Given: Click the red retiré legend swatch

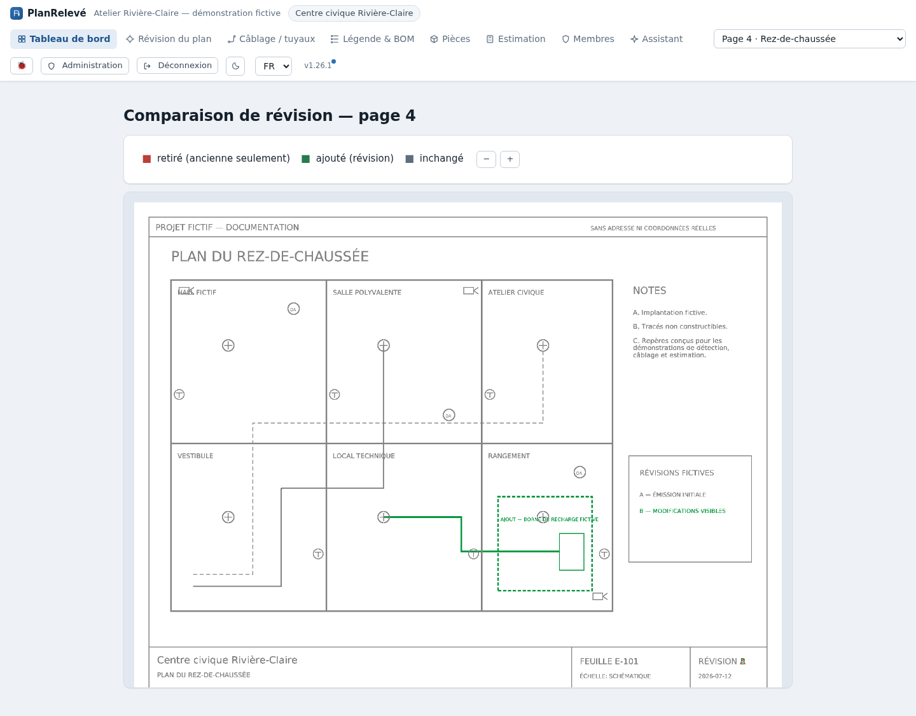Looking at the screenshot, I should 147,158.
